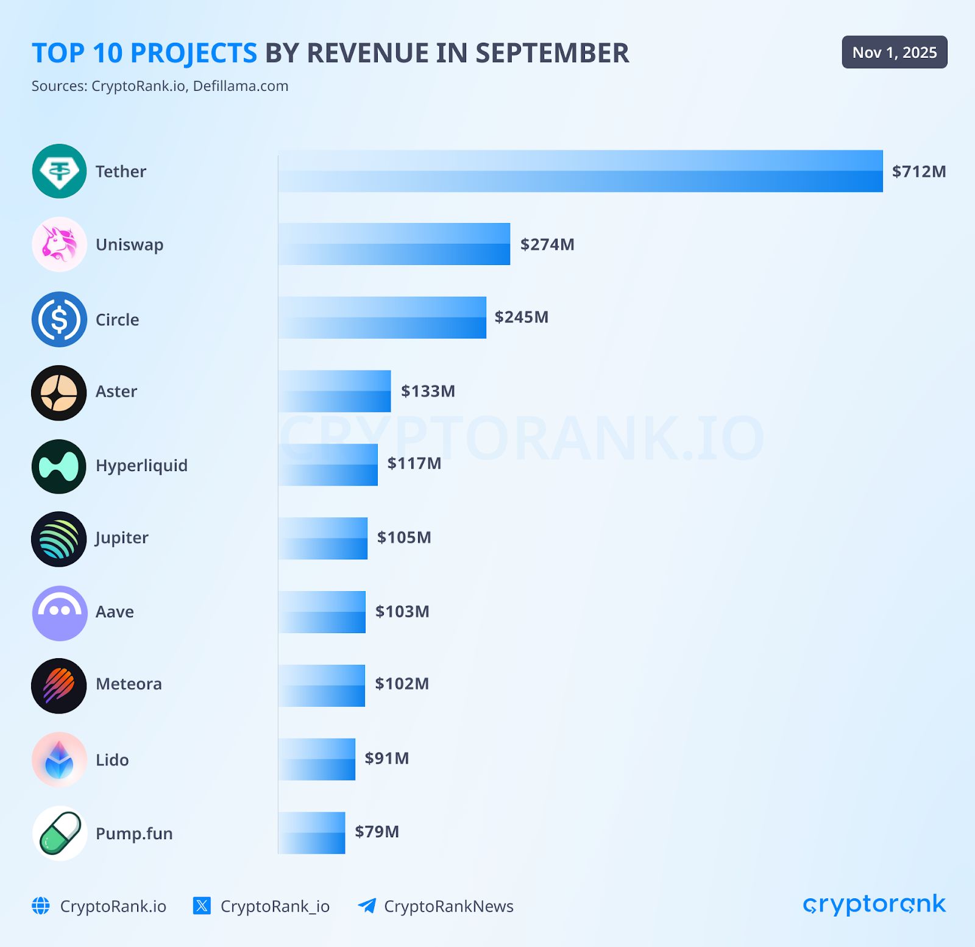
Task: Select the Circle USDC logo
Action: tap(59, 318)
